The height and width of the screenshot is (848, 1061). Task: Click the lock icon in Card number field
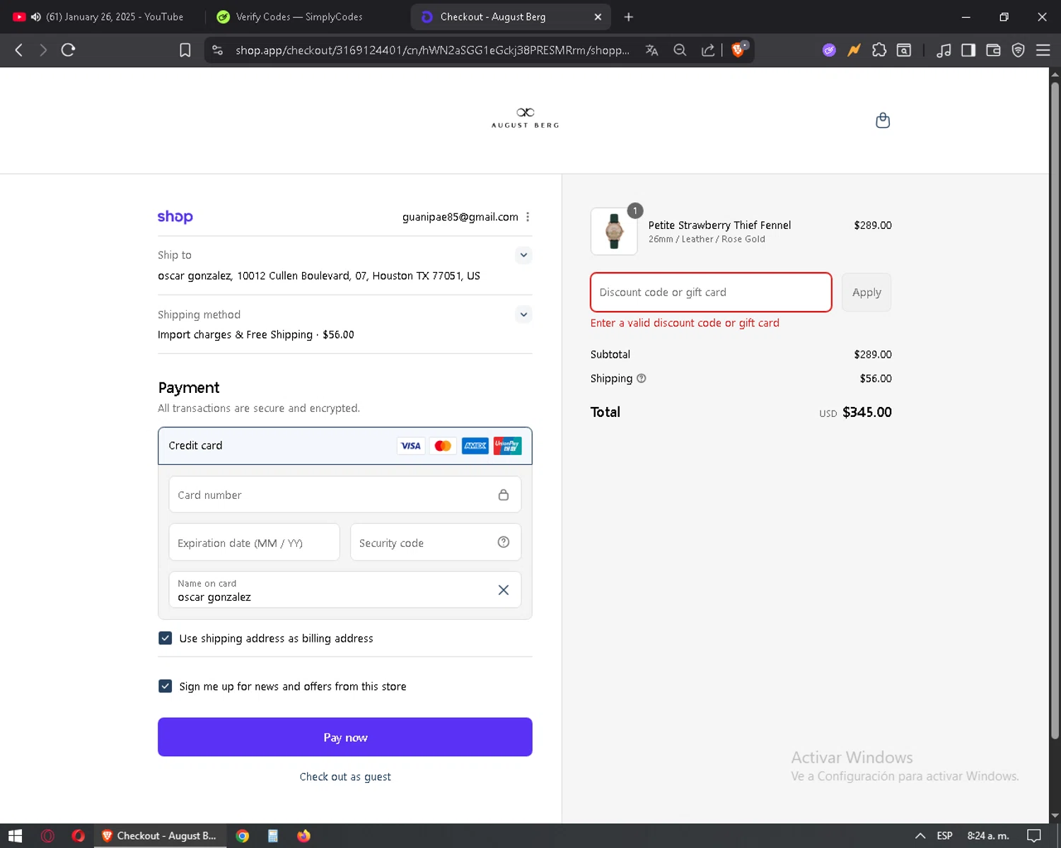click(x=504, y=495)
